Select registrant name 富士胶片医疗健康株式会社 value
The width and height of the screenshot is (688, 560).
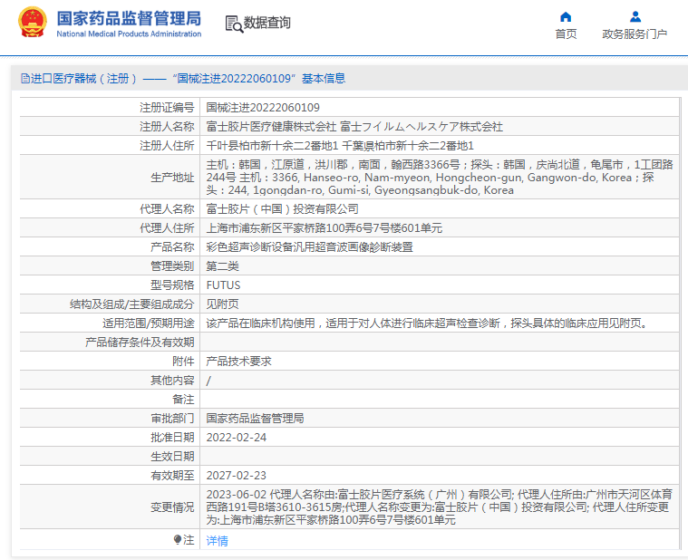click(x=354, y=127)
